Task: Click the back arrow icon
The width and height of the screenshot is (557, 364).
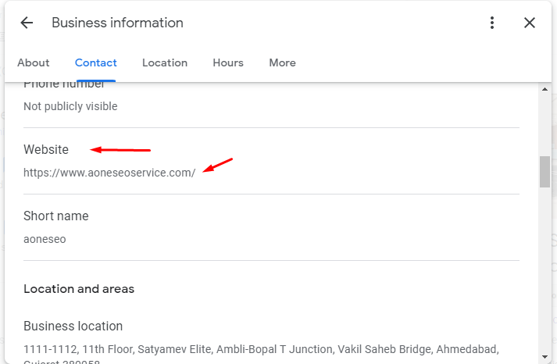Action: tap(27, 23)
